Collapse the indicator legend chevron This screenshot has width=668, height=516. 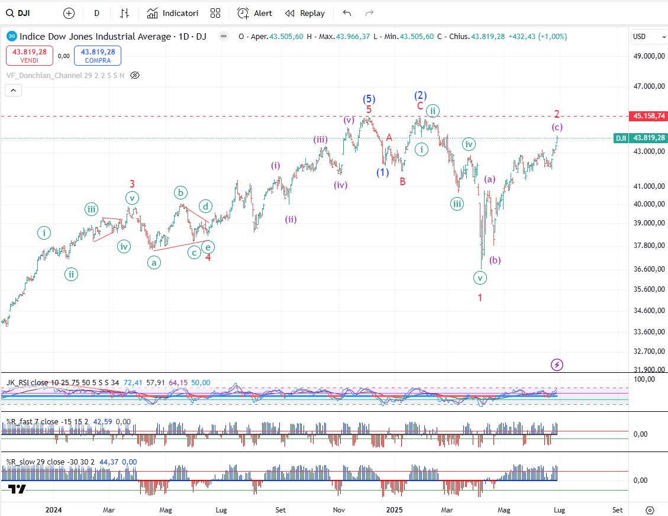tap(13, 91)
